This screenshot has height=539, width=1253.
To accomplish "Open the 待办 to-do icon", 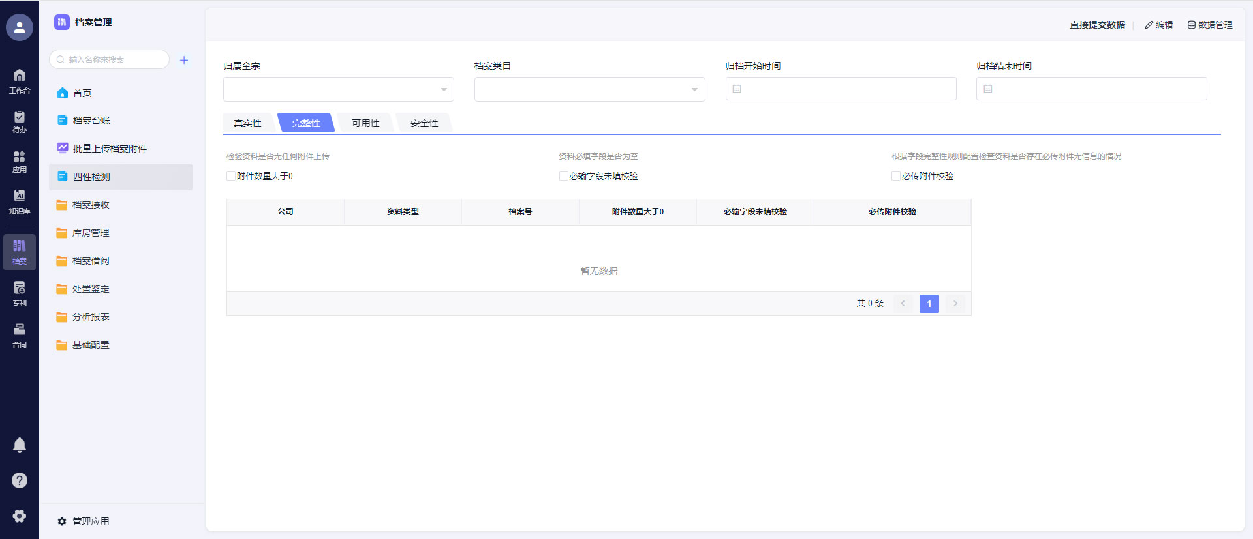I will (20, 121).
